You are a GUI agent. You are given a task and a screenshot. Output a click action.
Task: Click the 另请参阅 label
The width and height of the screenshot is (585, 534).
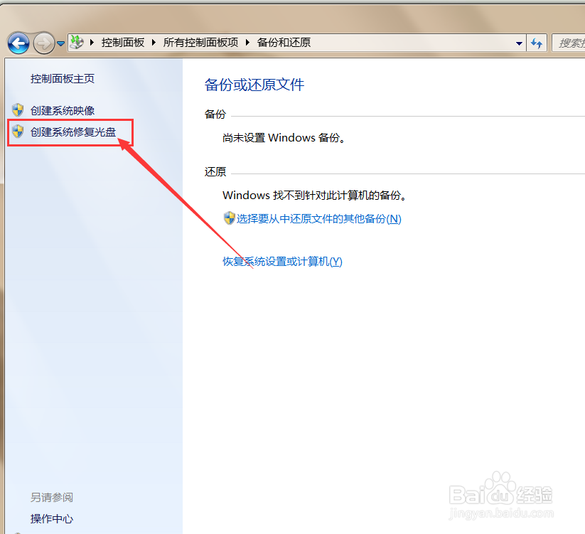tap(52, 498)
